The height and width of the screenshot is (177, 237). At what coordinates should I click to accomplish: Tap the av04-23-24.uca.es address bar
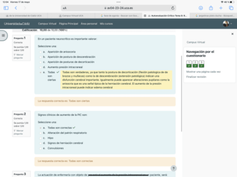tap(118, 8)
